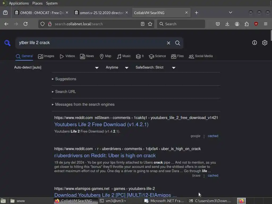Image resolution: width=272 pixels, height=204 pixels.
Task: Open Firefox View at tab bar start
Action: [x=5, y=13]
